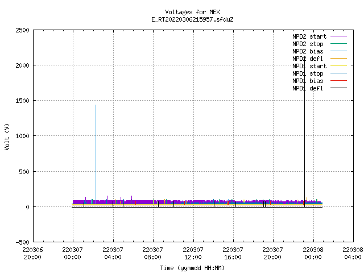
Task: Click the x-axis tick label 220307 08:00
Action: pos(152,254)
